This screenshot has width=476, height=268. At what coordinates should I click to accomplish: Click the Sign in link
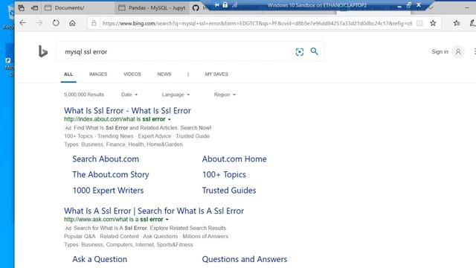440,51
